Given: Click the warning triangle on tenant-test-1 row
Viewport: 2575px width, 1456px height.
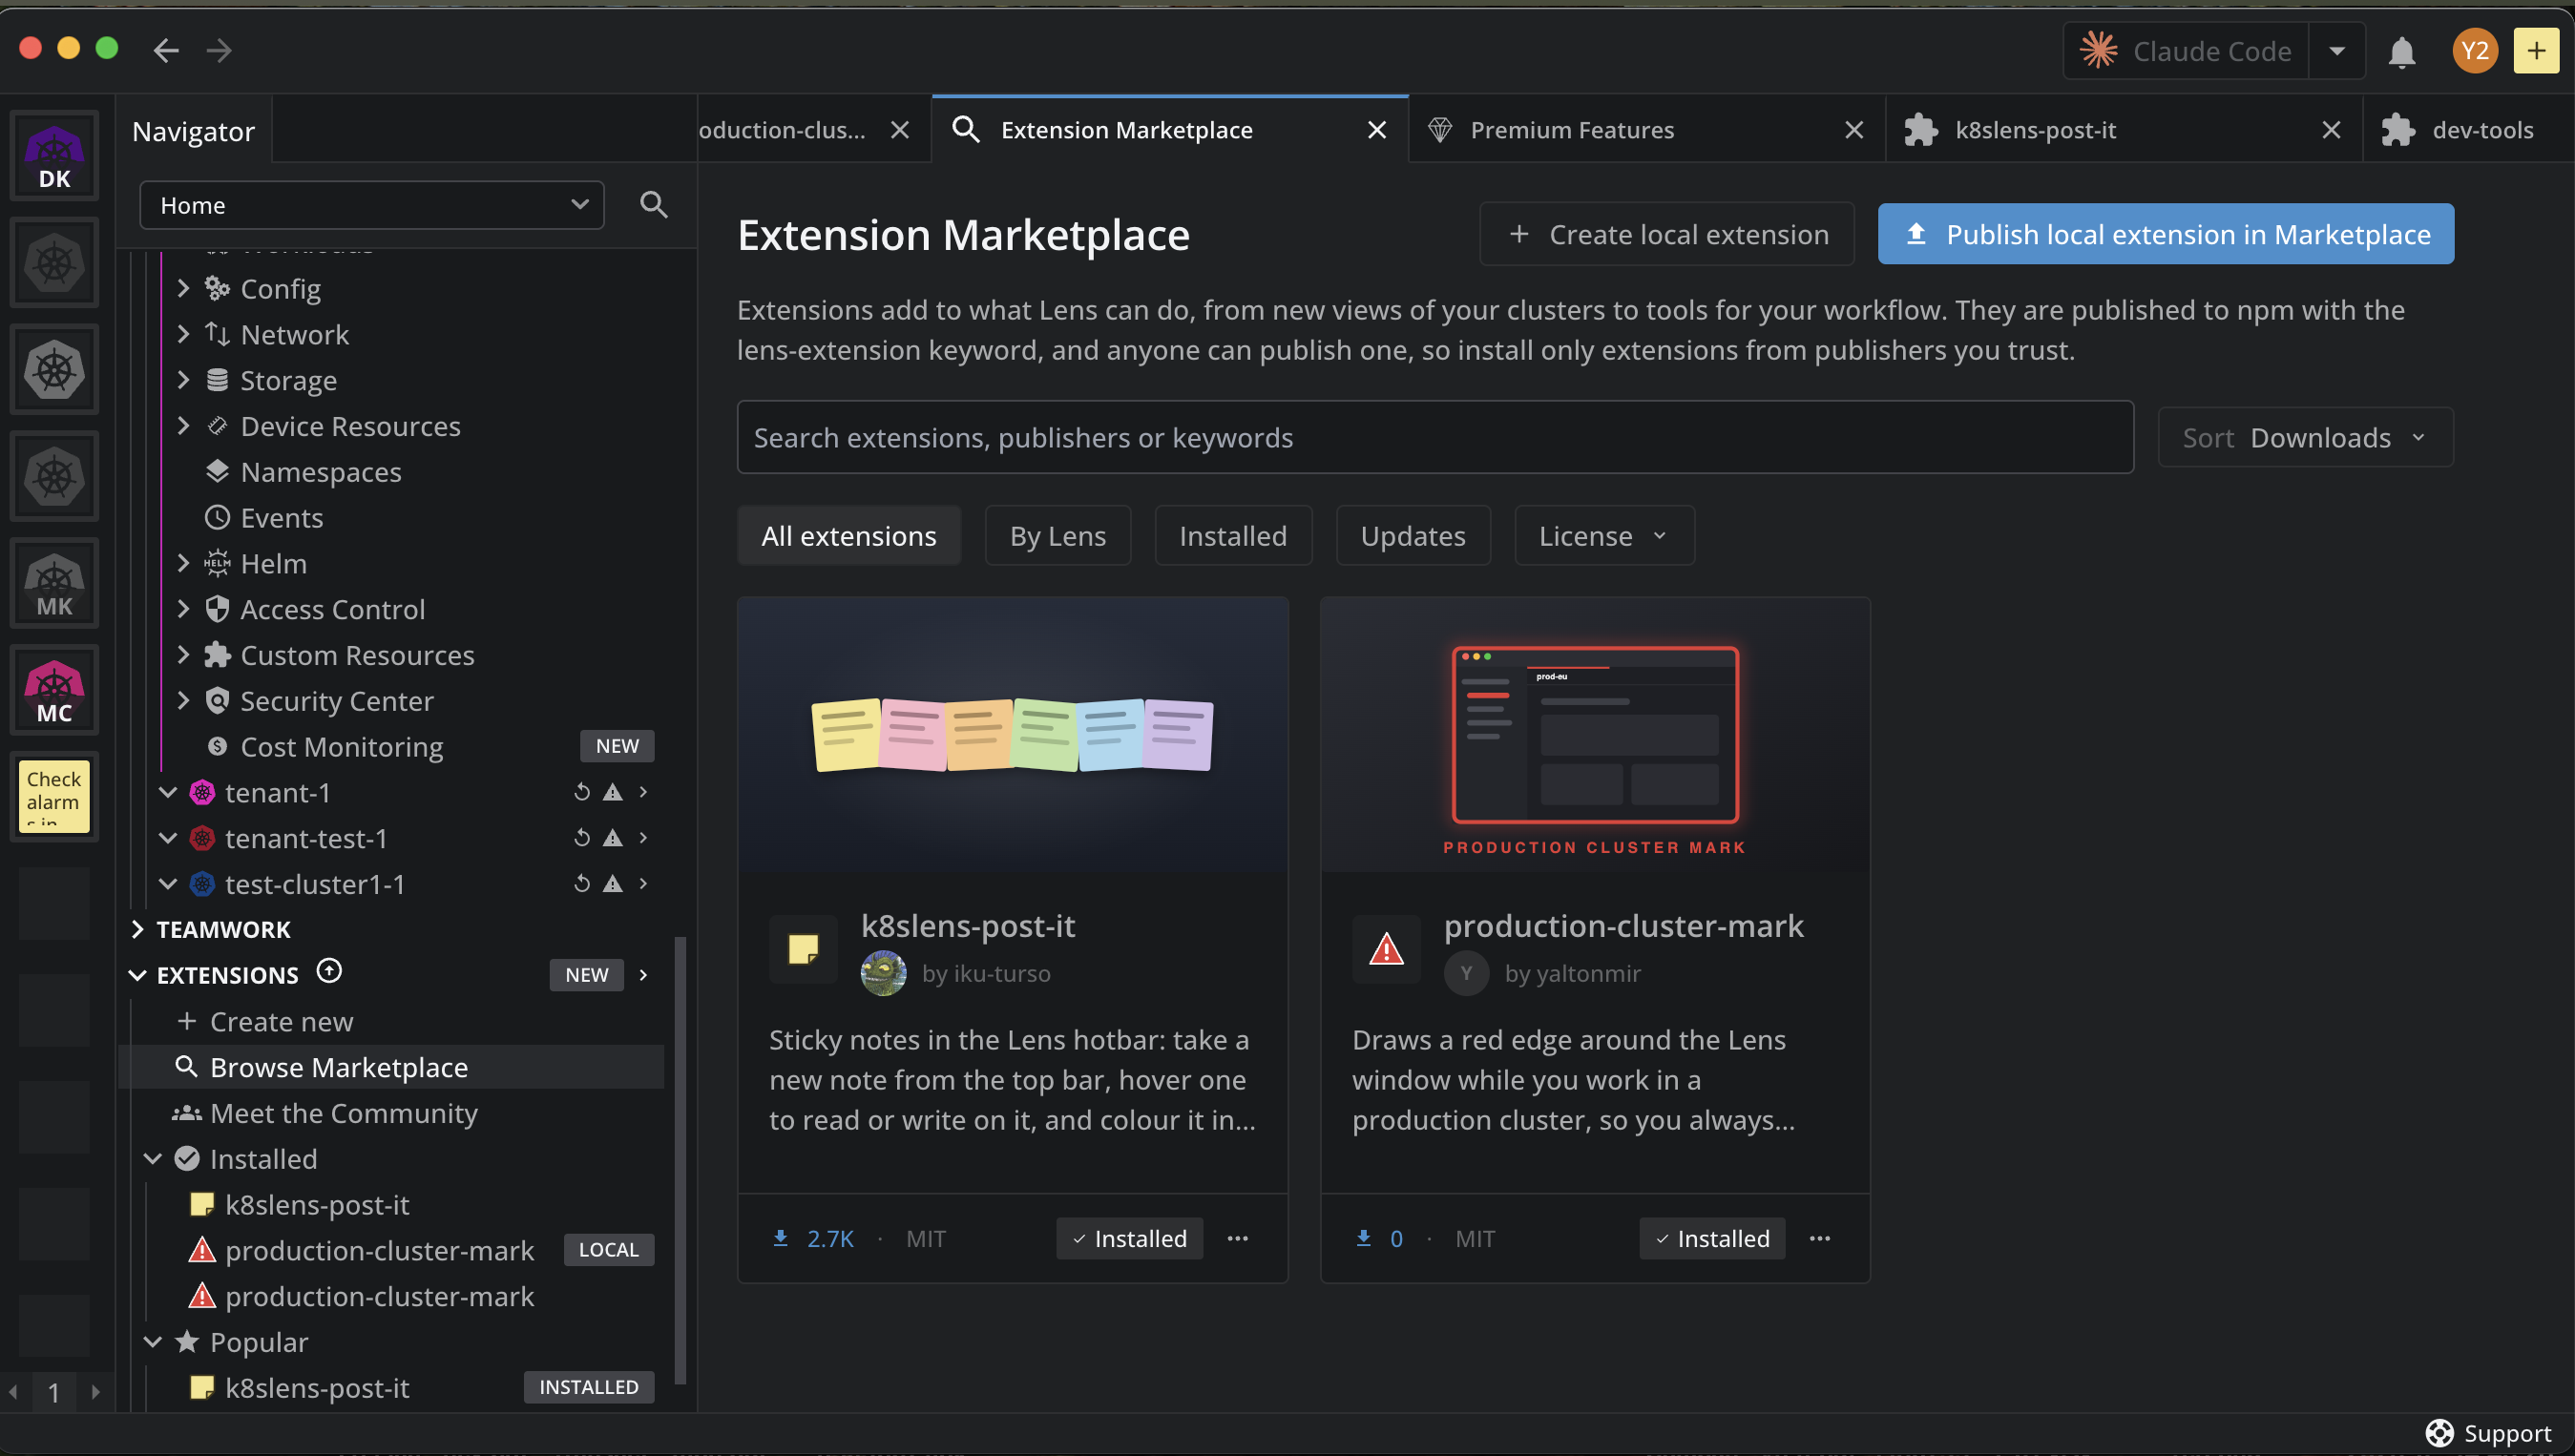Looking at the screenshot, I should 613,838.
